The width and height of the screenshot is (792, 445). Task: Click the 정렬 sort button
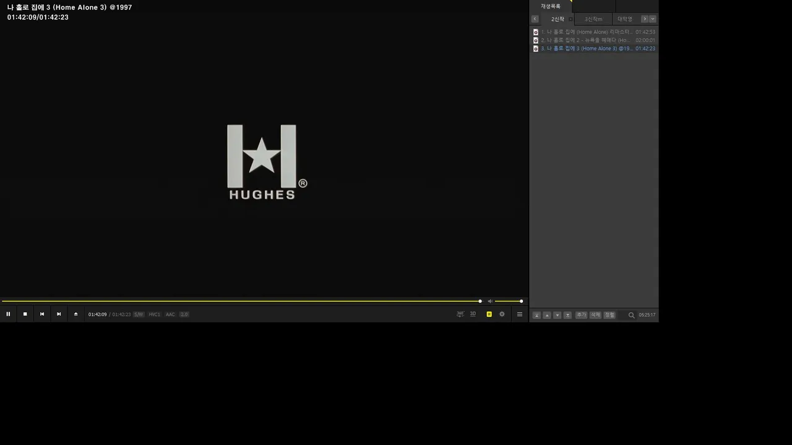tap(609, 315)
